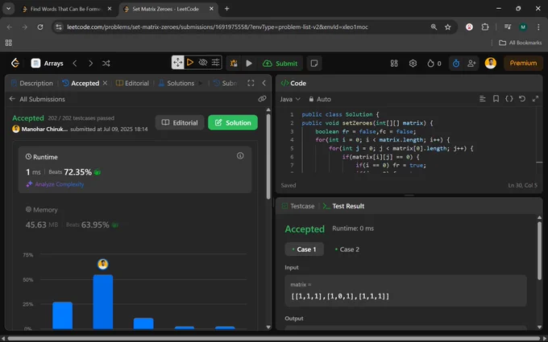Switch to the Submissions tab
This screenshot has height=342, width=548.
point(226,83)
